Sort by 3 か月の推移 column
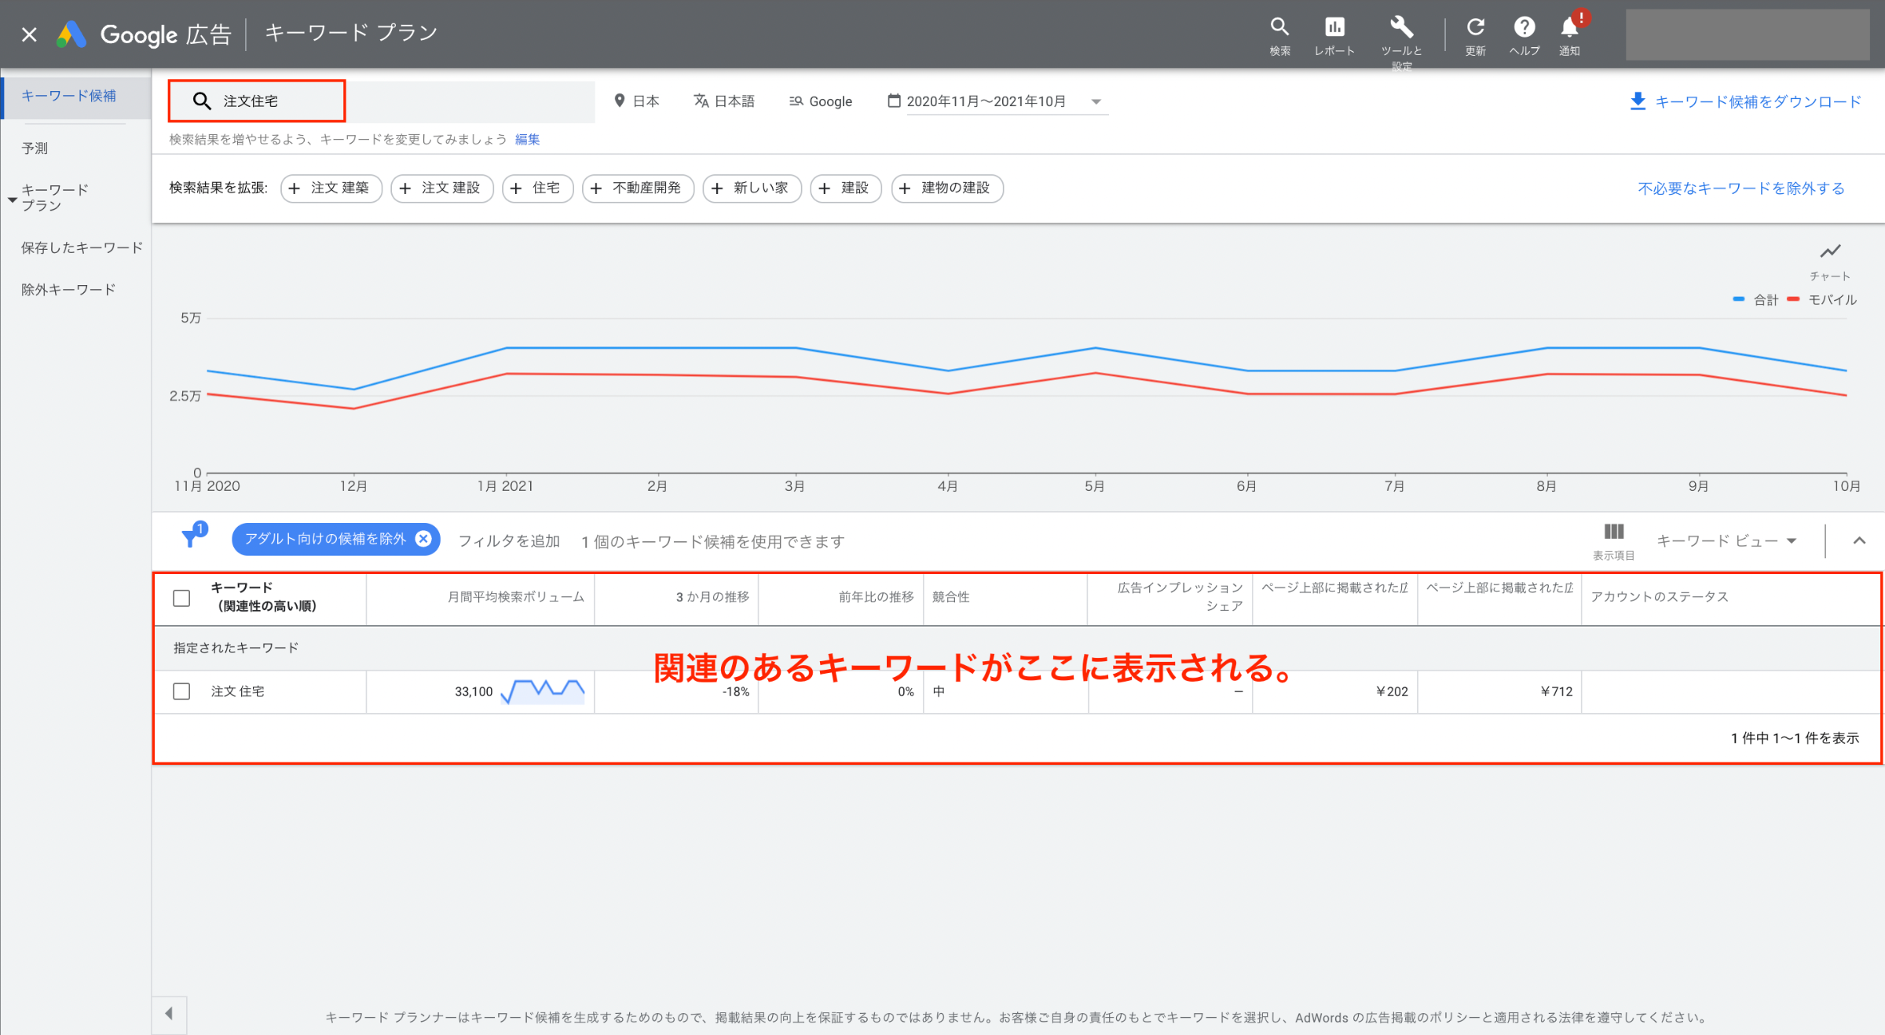 712,597
